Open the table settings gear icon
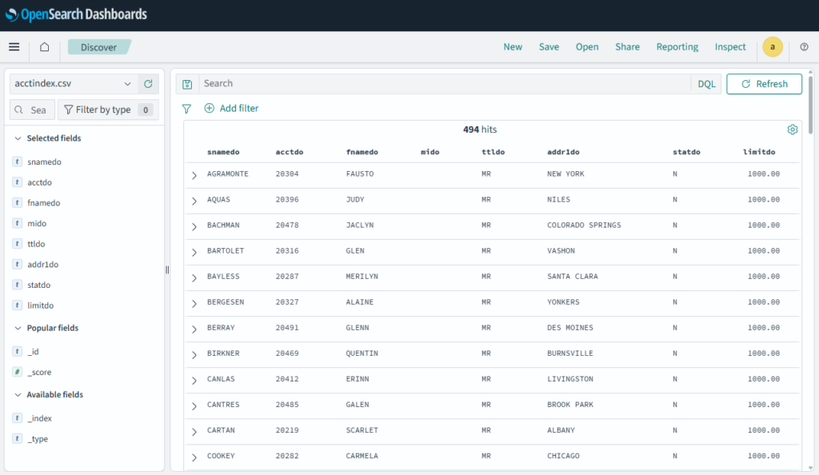 pyautogui.click(x=793, y=130)
